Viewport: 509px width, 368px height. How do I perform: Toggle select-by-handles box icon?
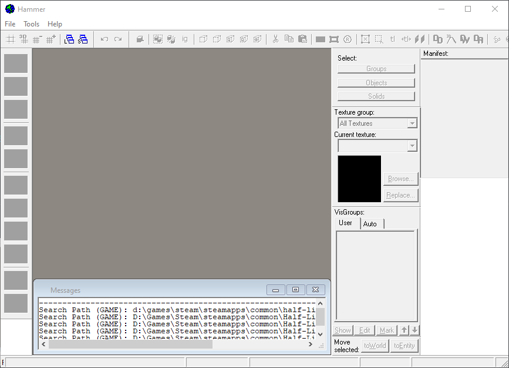click(x=365, y=39)
